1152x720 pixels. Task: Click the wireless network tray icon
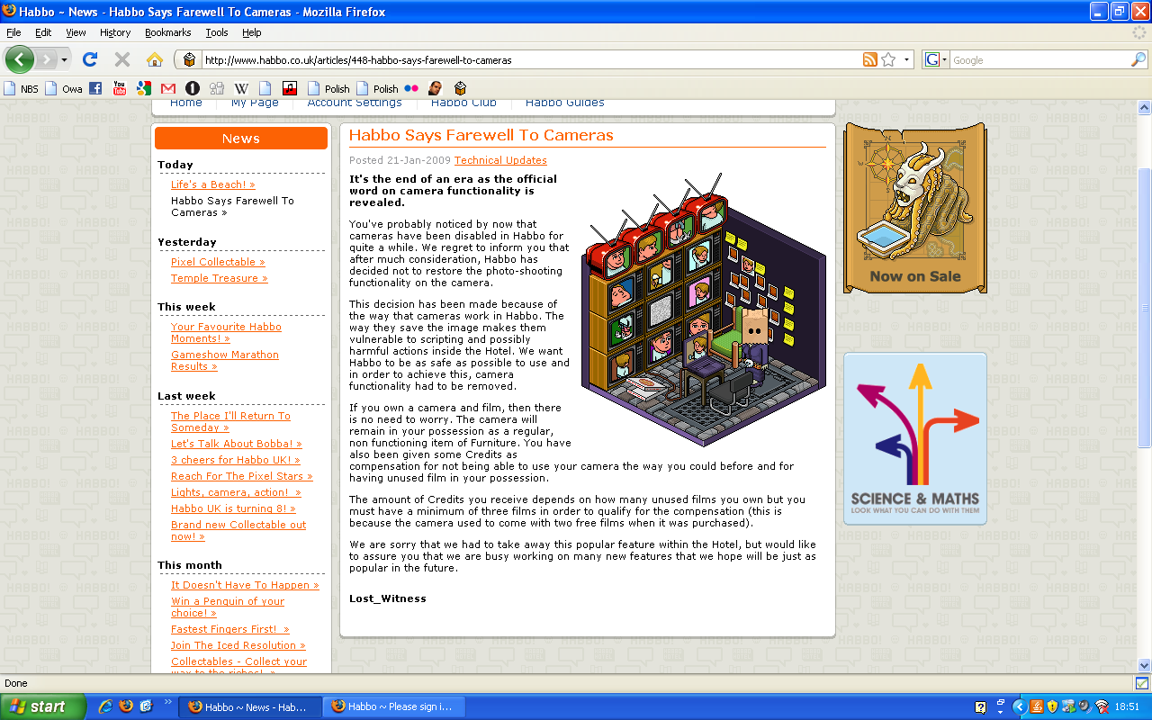point(1101,706)
